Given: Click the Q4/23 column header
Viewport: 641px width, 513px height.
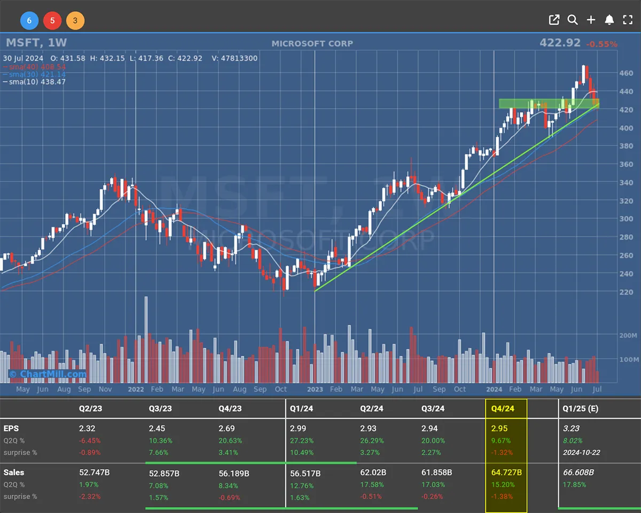Looking at the screenshot, I should [230, 409].
